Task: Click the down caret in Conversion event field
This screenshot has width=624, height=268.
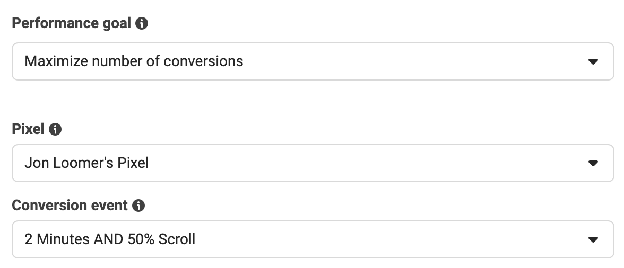Action: coord(593,239)
